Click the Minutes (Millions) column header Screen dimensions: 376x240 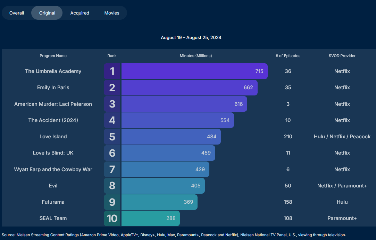pos(196,56)
